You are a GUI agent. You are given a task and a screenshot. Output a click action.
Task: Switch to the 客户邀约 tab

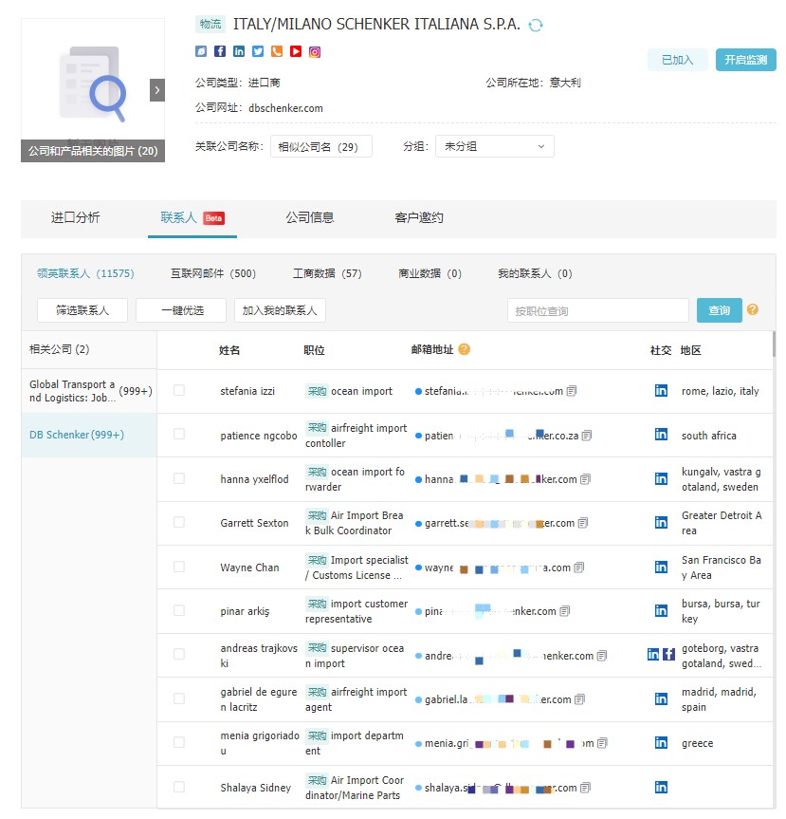click(x=418, y=218)
